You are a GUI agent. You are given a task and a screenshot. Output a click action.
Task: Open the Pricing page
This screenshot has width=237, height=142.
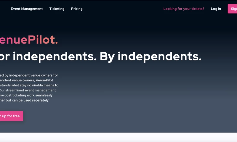pyautogui.click(x=77, y=9)
